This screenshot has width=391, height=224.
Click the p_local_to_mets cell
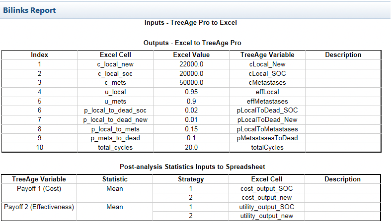click(115, 129)
